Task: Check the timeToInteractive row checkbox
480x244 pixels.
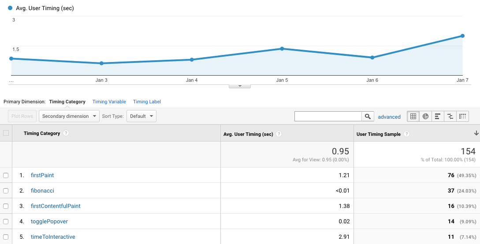Action: point(6,237)
